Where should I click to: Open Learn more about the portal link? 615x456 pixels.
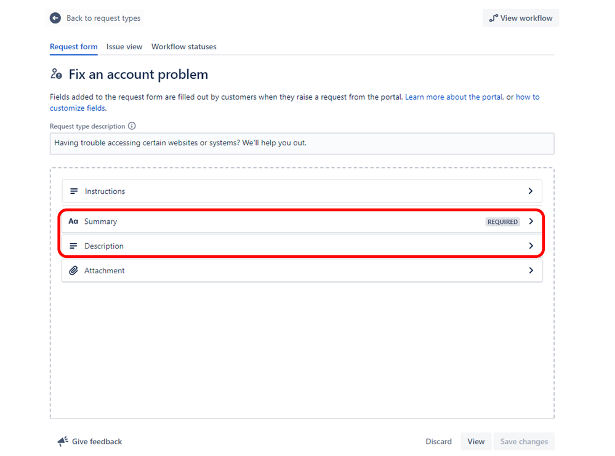click(454, 97)
